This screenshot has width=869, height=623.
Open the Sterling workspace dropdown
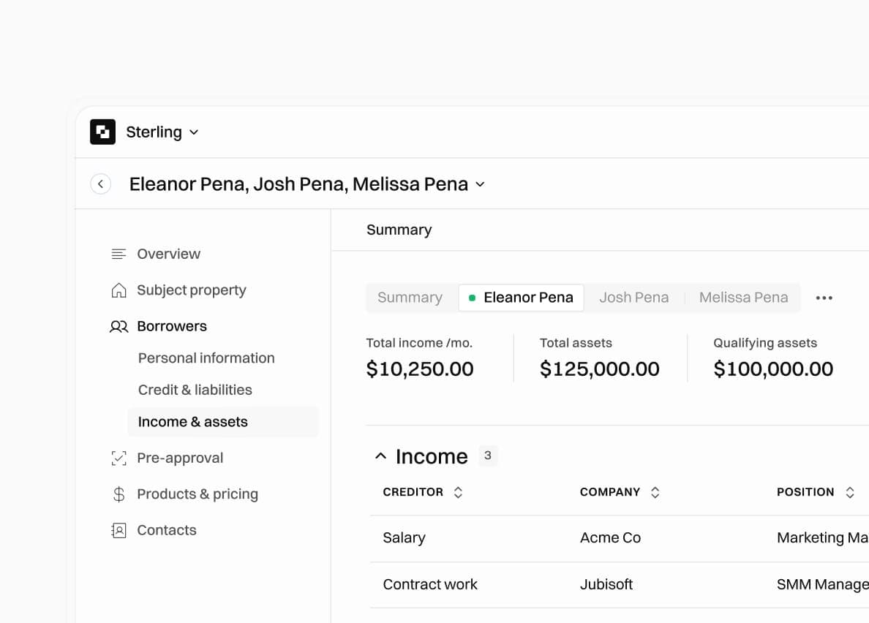[x=162, y=132]
